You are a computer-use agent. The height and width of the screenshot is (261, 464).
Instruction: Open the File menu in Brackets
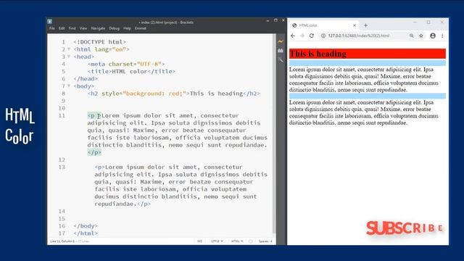pyautogui.click(x=52, y=28)
